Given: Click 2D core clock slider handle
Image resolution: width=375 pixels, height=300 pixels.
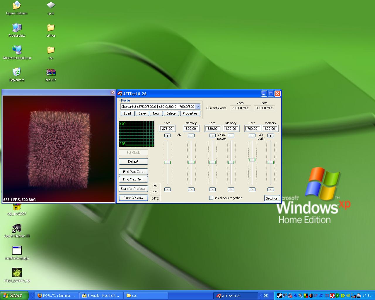Looking at the screenshot, I should point(167,162).
